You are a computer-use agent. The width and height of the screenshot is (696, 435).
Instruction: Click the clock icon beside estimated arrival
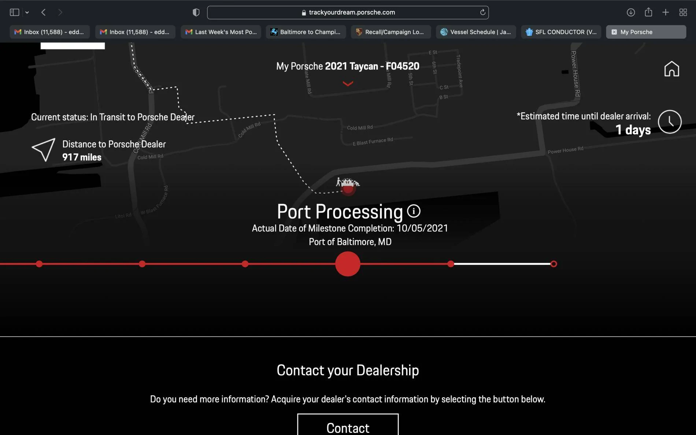click(x=670, y=122)
